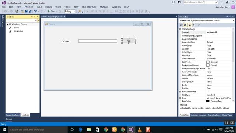Screen dimensions: 236x133
Task: Click the Properties scrollbar down arrow
Action: pyautogui.click(x=233, y=101)
